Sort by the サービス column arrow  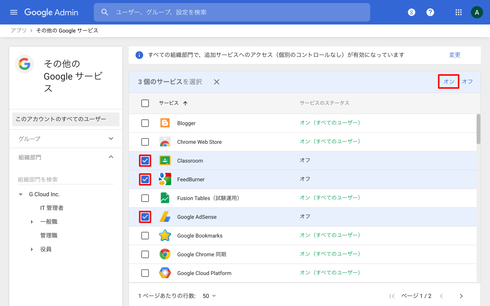pyautogui.click(x=185, y=103)
